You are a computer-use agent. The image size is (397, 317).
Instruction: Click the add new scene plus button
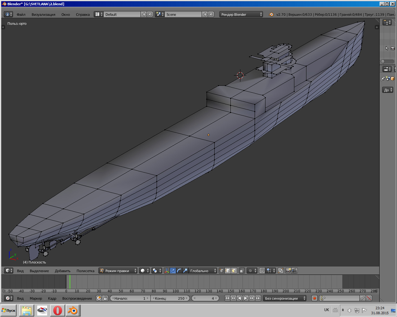point(205,14)
